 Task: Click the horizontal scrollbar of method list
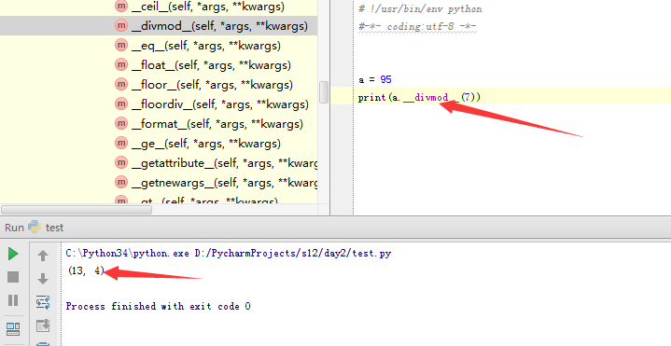click(77, 210)
